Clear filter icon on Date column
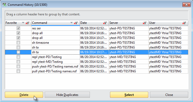 point(105,23)
